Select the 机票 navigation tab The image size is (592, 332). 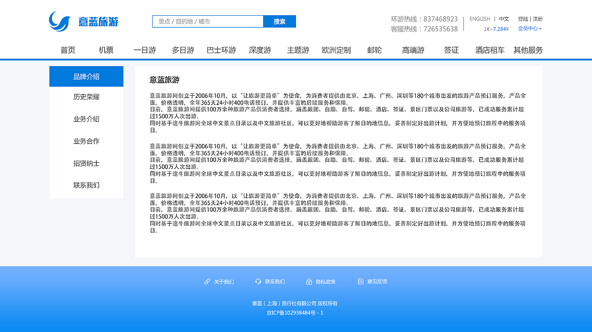click(x=105, y=50)
